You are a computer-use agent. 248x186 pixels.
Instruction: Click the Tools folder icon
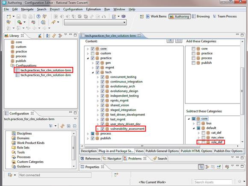point(14,152)
